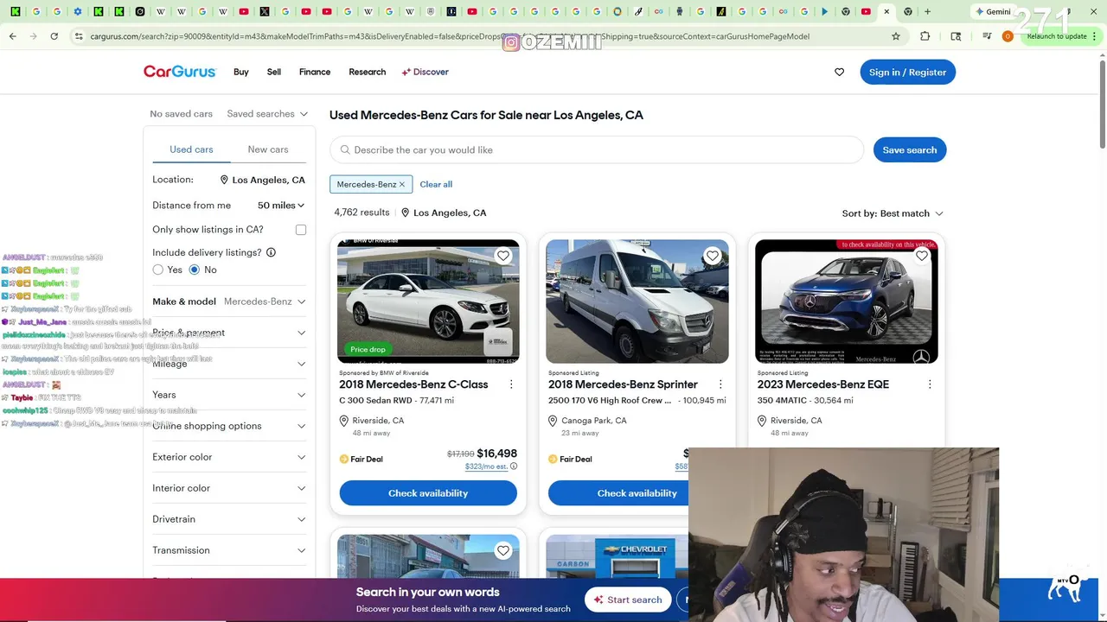Open the Sprinter listing three-dot menu
Viewport: 1107px width, 622px height.
tap(720, 384)
